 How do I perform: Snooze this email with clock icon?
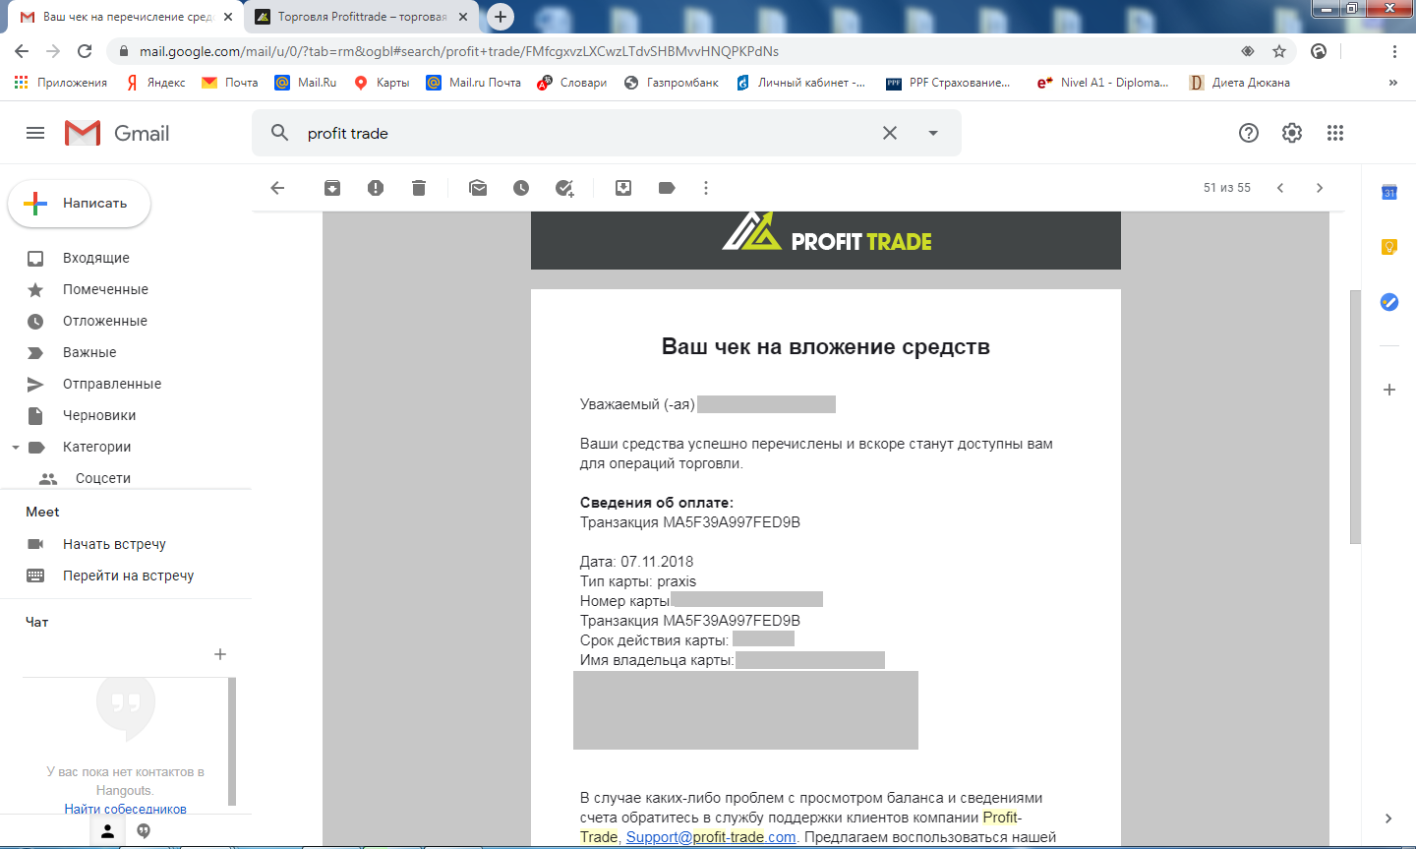pyautogui.click(x=521, y=188)
